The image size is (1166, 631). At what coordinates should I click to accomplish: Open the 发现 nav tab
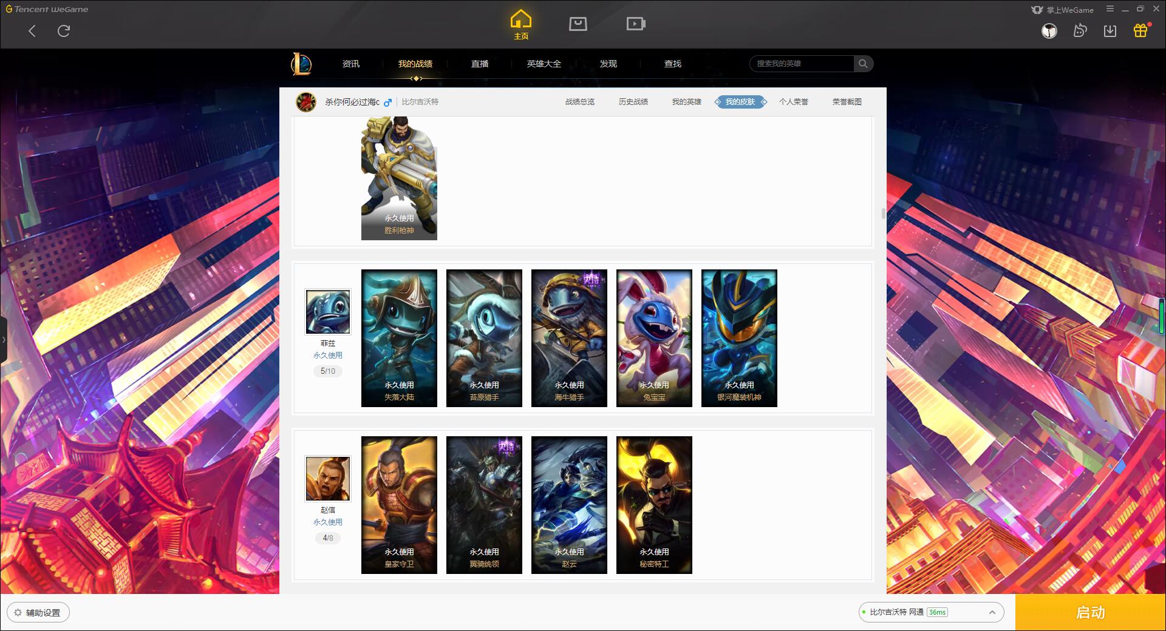(609, 64)
